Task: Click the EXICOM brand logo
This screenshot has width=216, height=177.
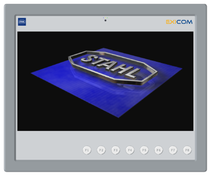Action: [x=179, y=22]
